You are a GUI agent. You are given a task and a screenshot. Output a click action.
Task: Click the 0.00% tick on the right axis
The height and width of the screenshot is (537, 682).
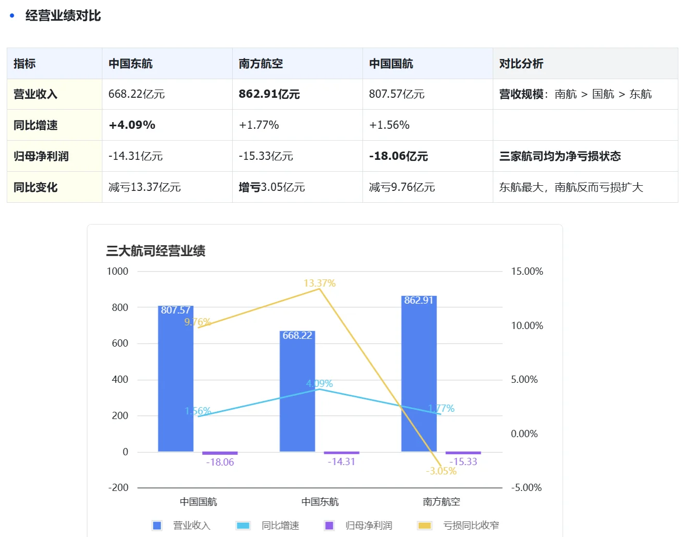[524, 434]
